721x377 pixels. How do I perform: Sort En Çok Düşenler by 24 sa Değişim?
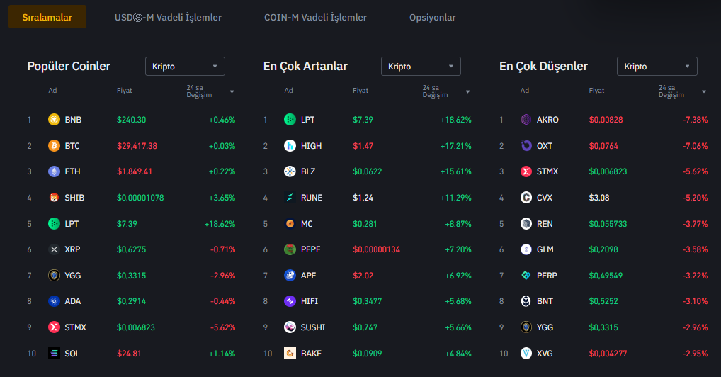682,91
